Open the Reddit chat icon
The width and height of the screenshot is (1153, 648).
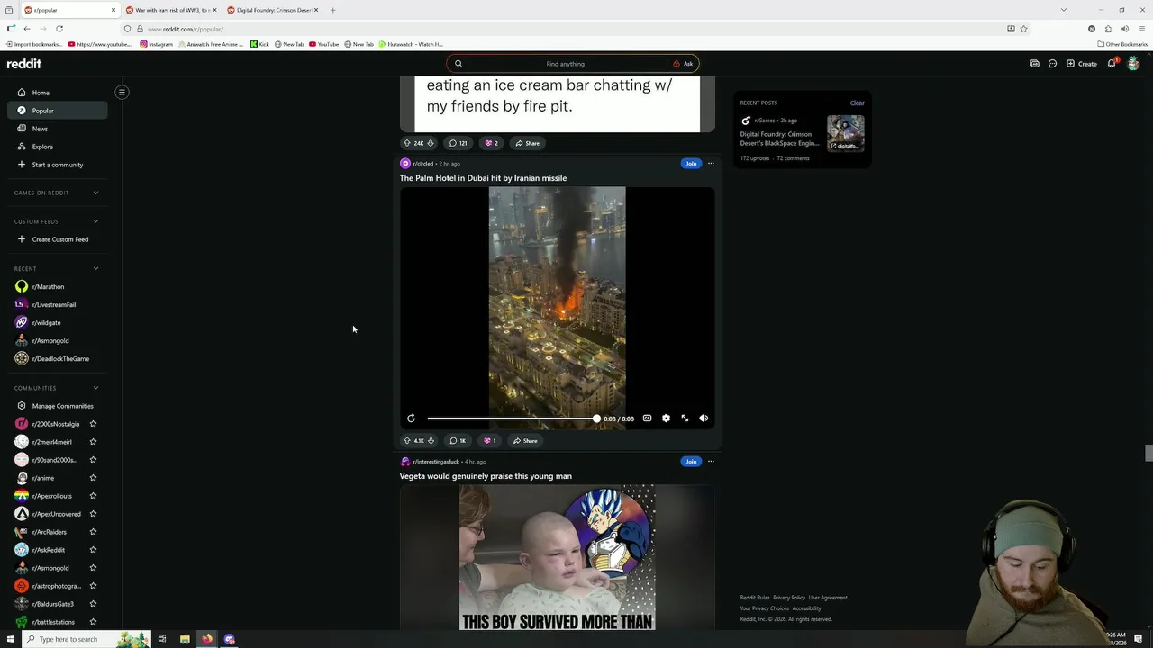pyautogui.click(x=1052, y=64)
